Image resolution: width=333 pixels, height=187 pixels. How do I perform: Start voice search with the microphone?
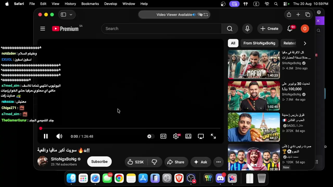coord(247,29)
